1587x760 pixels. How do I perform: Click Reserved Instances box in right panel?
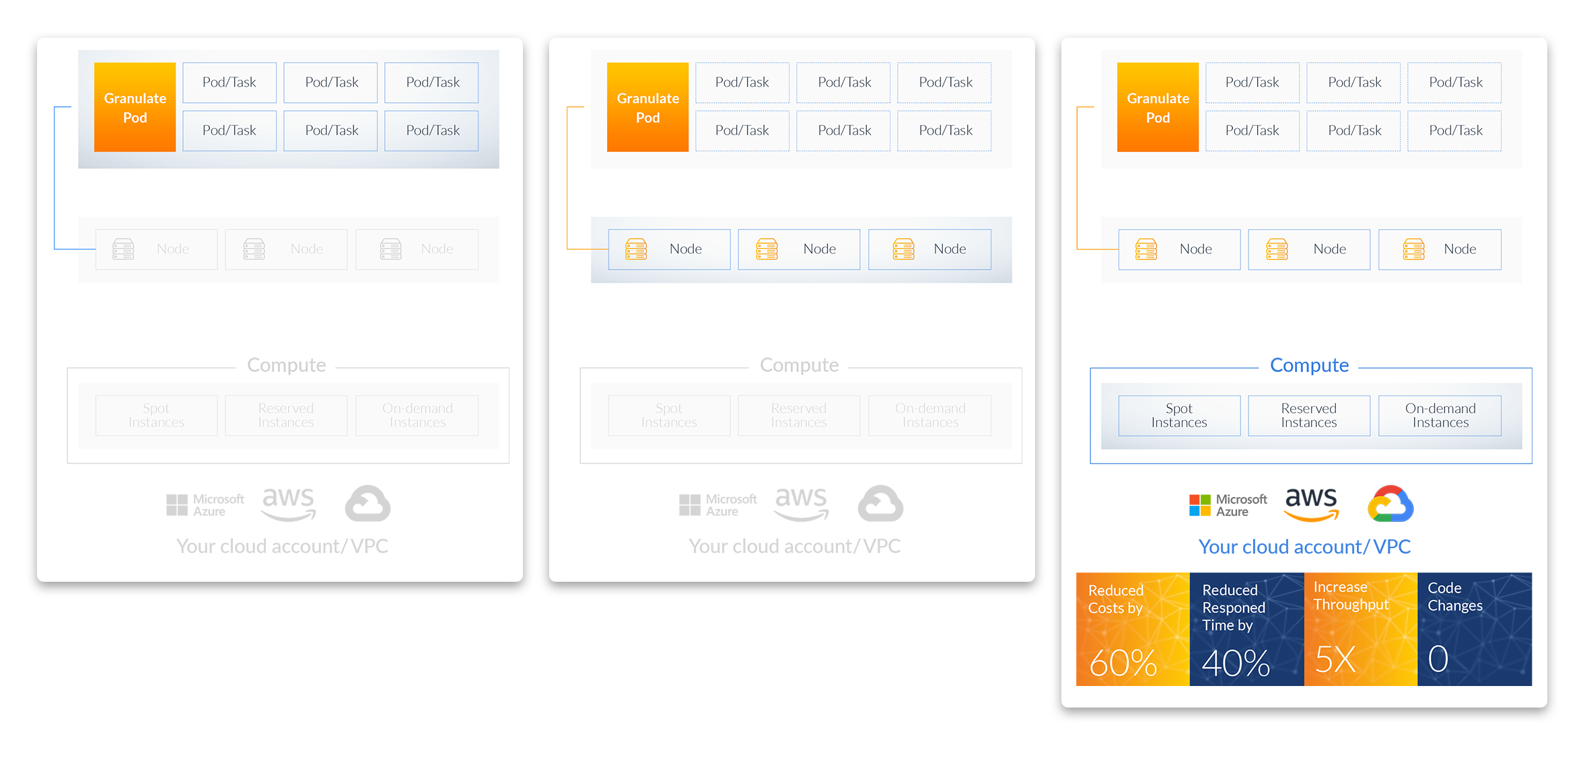[x=1308, y=416]
